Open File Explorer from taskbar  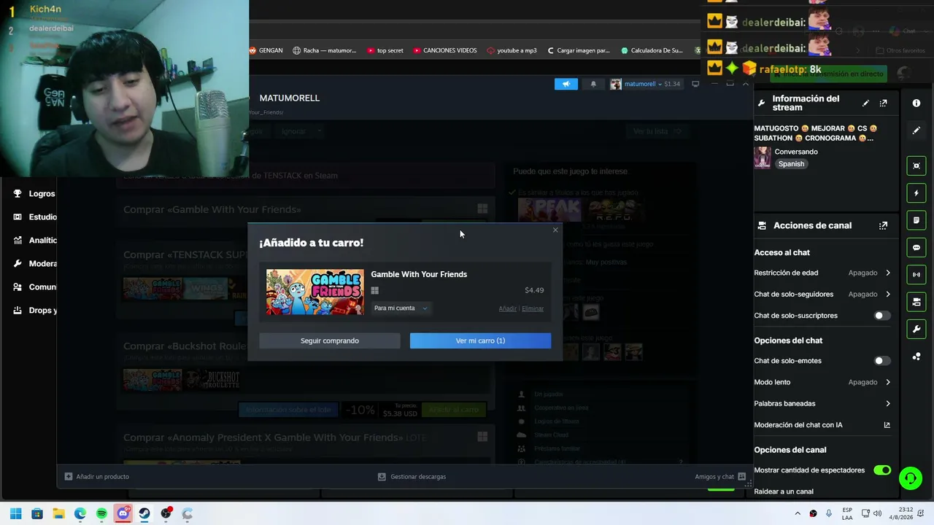coord(58,513)
